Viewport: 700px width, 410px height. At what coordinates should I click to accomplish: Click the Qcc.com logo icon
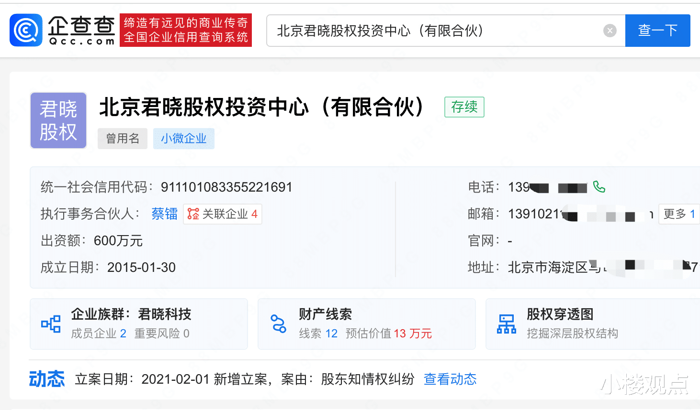pos(26,30)
